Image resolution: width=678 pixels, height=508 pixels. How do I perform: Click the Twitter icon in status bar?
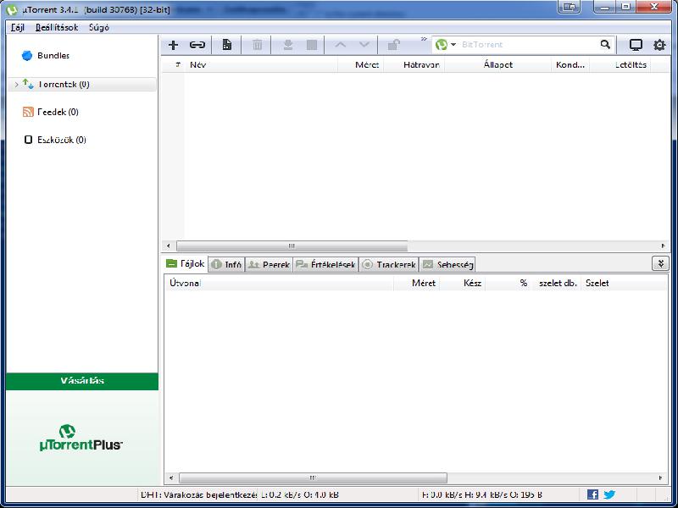tap(609, 494)
